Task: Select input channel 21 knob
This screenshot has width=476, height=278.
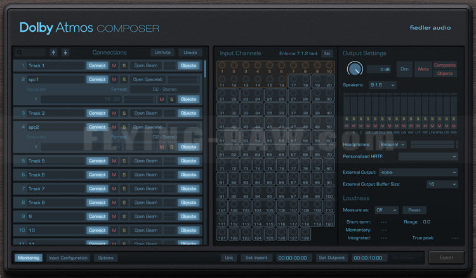Action: tap(222, 93)
